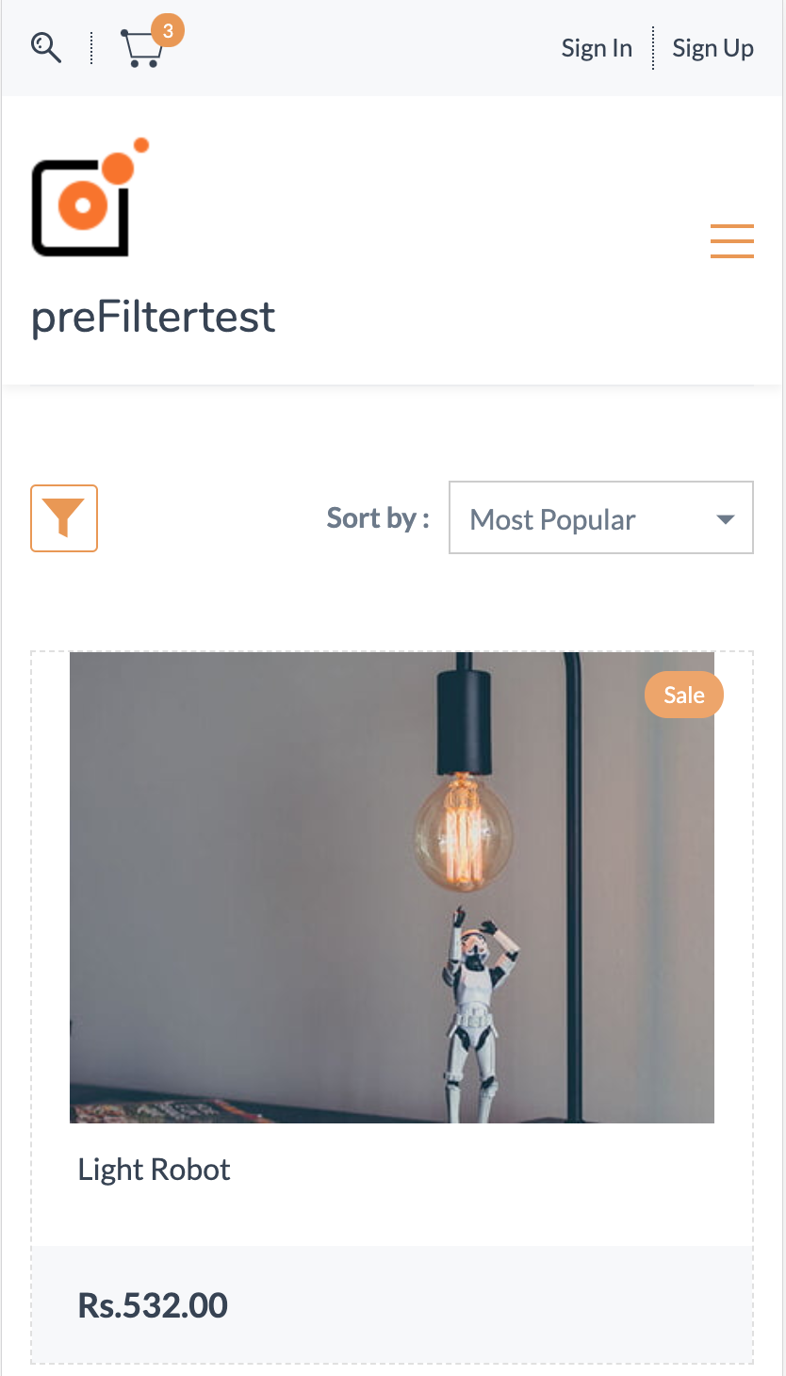Open the Light Robot product title

[155, 1170]
